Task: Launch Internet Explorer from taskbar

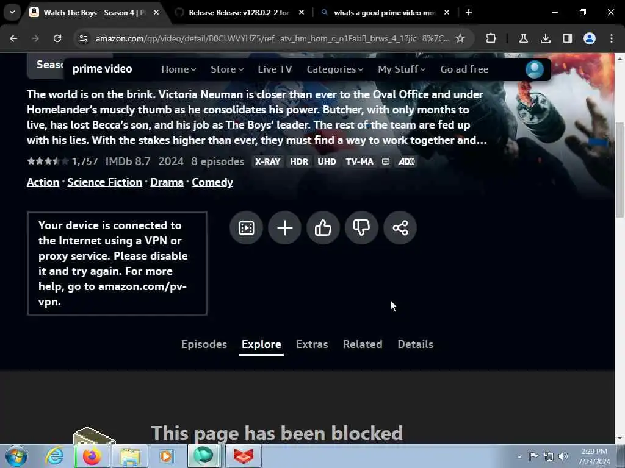Action: (x=54, y=456)
